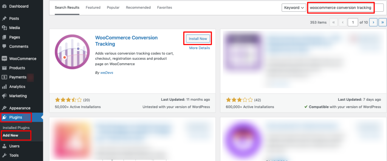Install WooCommerce Conversion Tracking with Install Now
387x161 pixels.
point(198,39)
